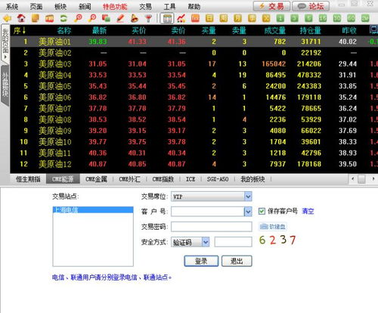Click the green 5-minute period icon
378x313 pixels.
pos(308,18)
